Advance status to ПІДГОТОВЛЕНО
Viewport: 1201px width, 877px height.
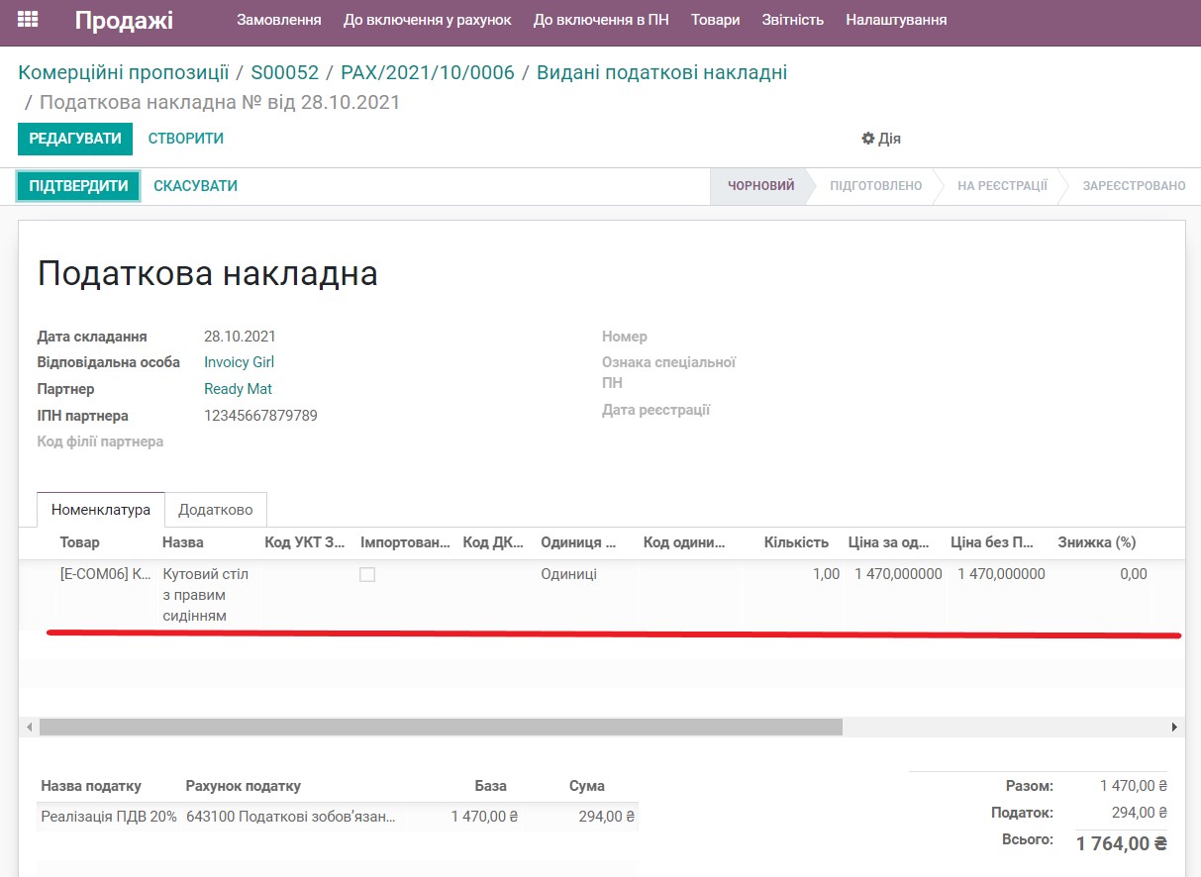click(x=876, y=185)
